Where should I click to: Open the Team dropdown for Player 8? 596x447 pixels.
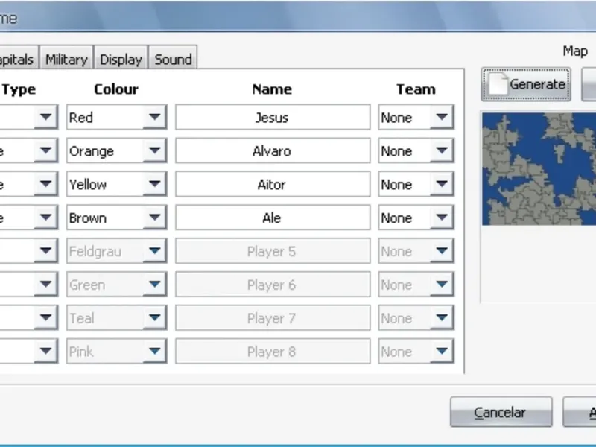pos(416,351)
